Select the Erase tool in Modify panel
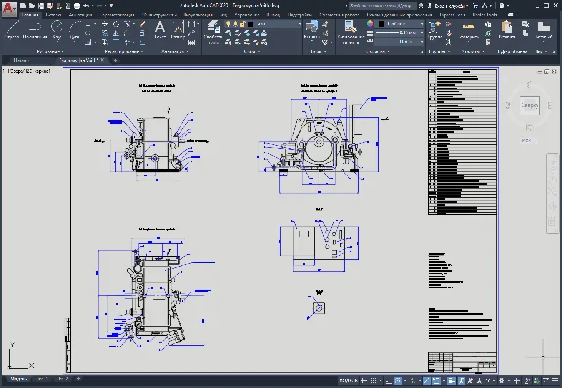Viewport: 562px width, 388px height. (x=142, y=24)
